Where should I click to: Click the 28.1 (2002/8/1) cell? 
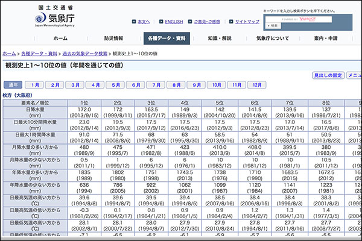[84, 225]
